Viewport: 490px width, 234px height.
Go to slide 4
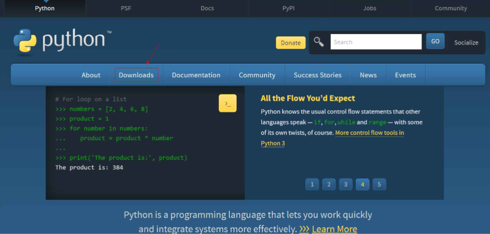point(363,184)
